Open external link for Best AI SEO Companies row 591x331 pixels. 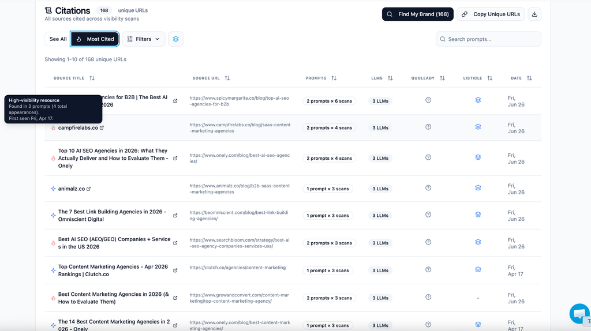pyautogui.click(x=175, y=243)
